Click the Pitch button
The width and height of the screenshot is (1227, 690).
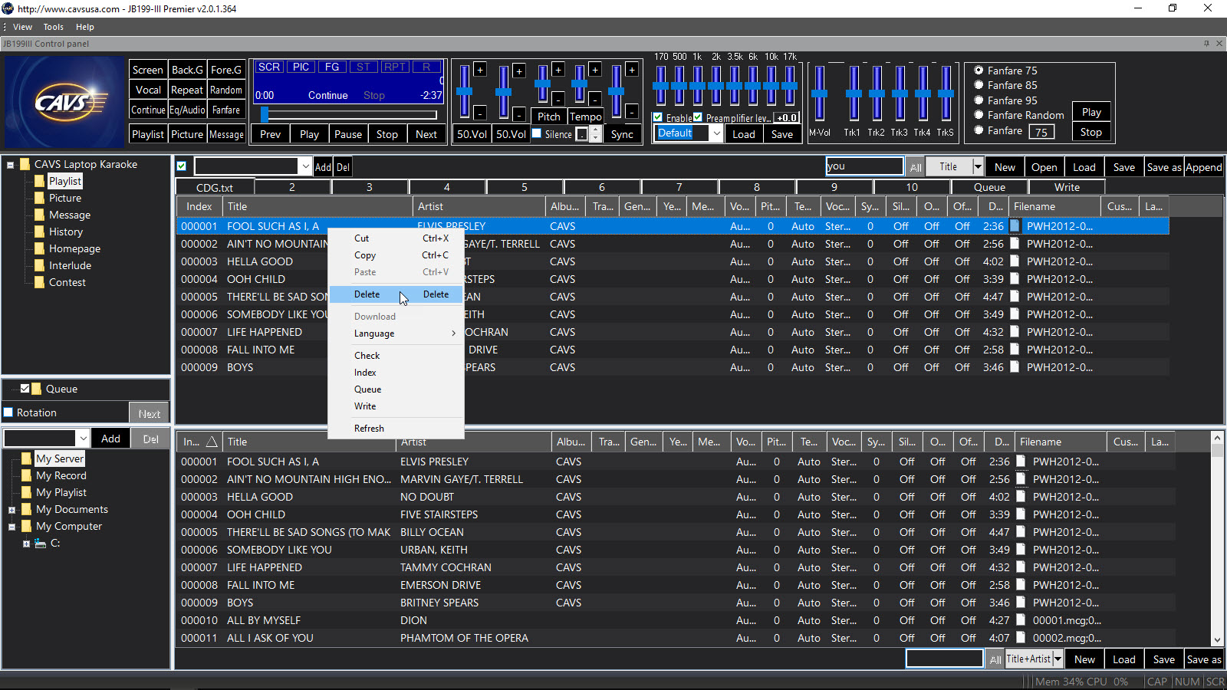[548, 117]
